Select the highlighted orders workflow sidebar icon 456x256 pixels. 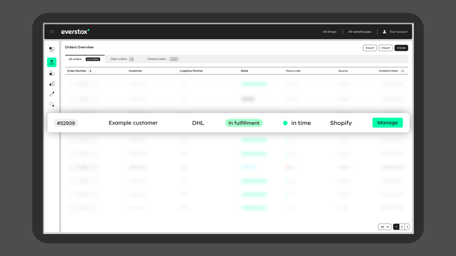[52, 62]
